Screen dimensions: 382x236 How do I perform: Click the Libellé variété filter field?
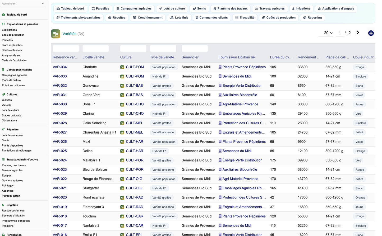(x=95, y=49)
